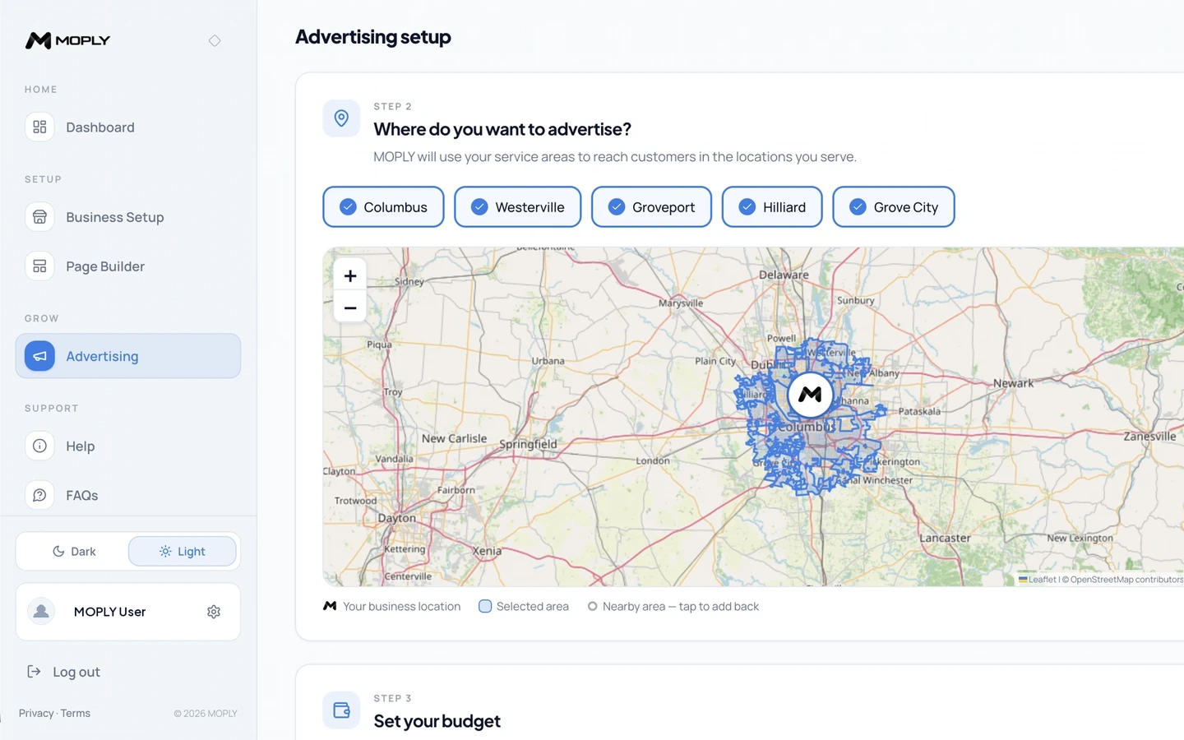
Task: Click the 'Set your budget' heading
Action: pyautogui.click(x=437, y=721)
